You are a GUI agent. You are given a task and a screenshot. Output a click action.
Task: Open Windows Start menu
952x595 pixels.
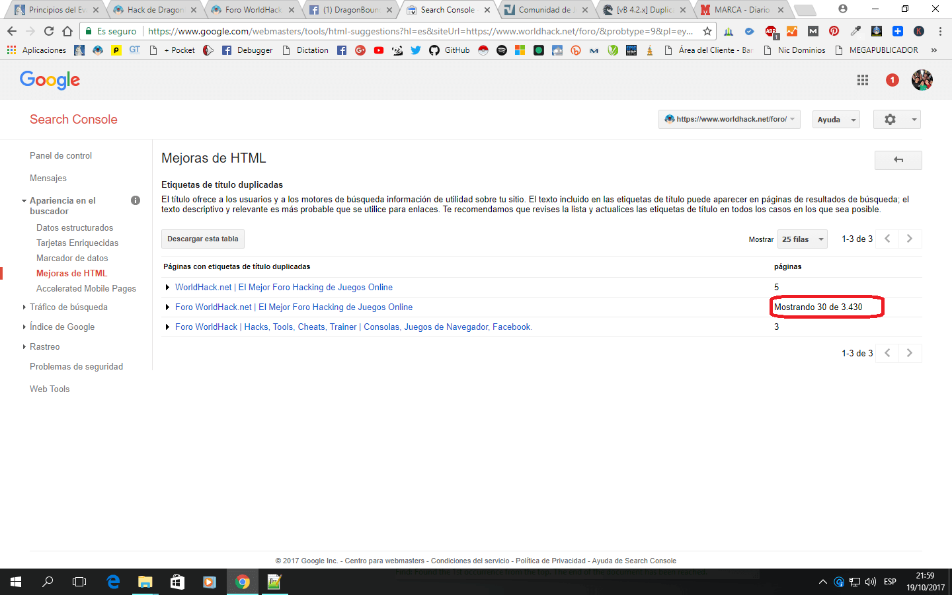[x=16, y=582]
